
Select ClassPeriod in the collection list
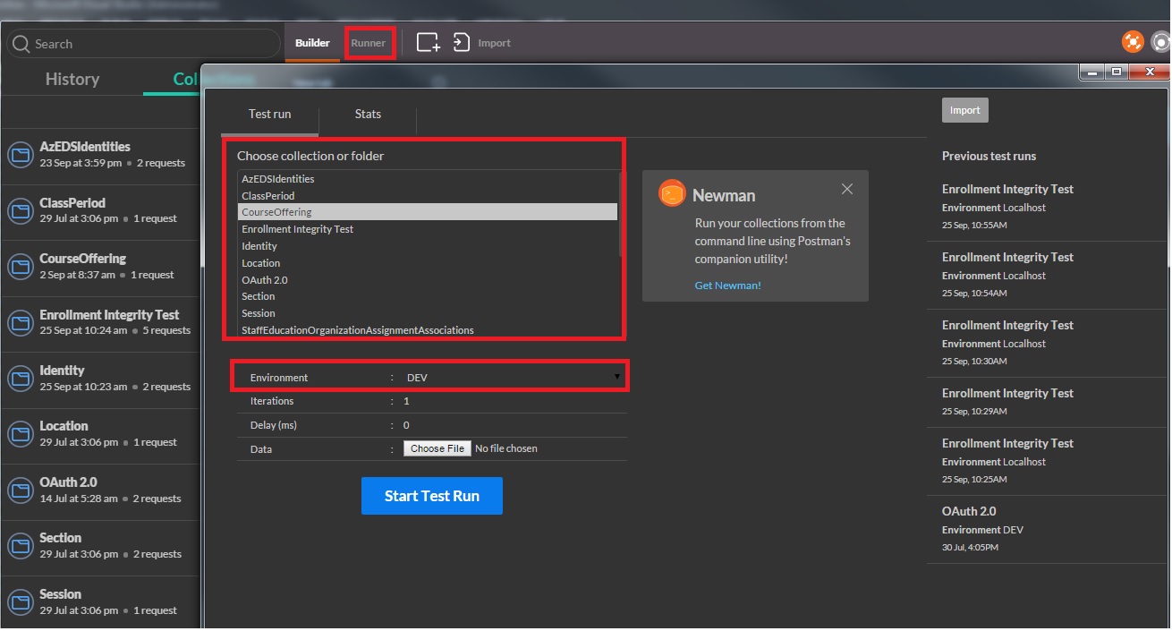pos(428,196)
